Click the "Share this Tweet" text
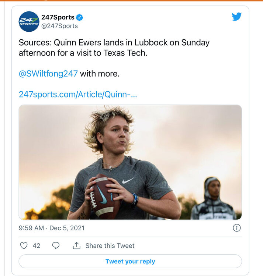263x276 pixels. [x=110, y=245]
